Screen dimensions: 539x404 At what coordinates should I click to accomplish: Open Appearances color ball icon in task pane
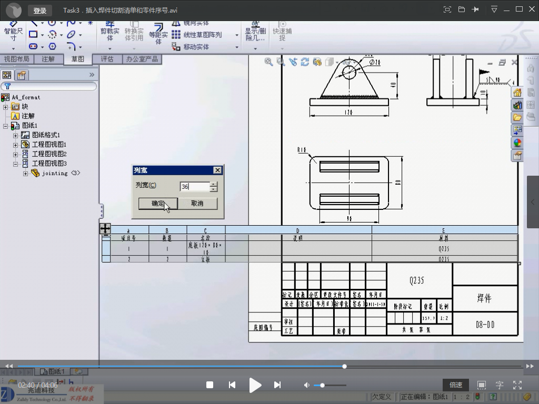click(517, 143)
